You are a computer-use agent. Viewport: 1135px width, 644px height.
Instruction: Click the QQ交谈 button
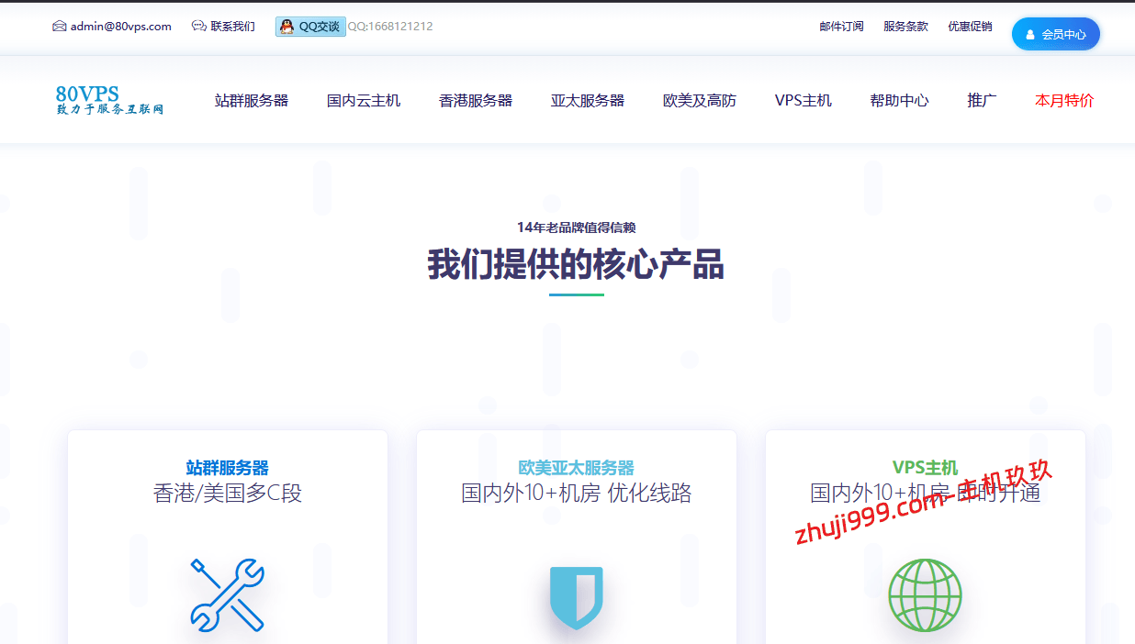(309, 26)
